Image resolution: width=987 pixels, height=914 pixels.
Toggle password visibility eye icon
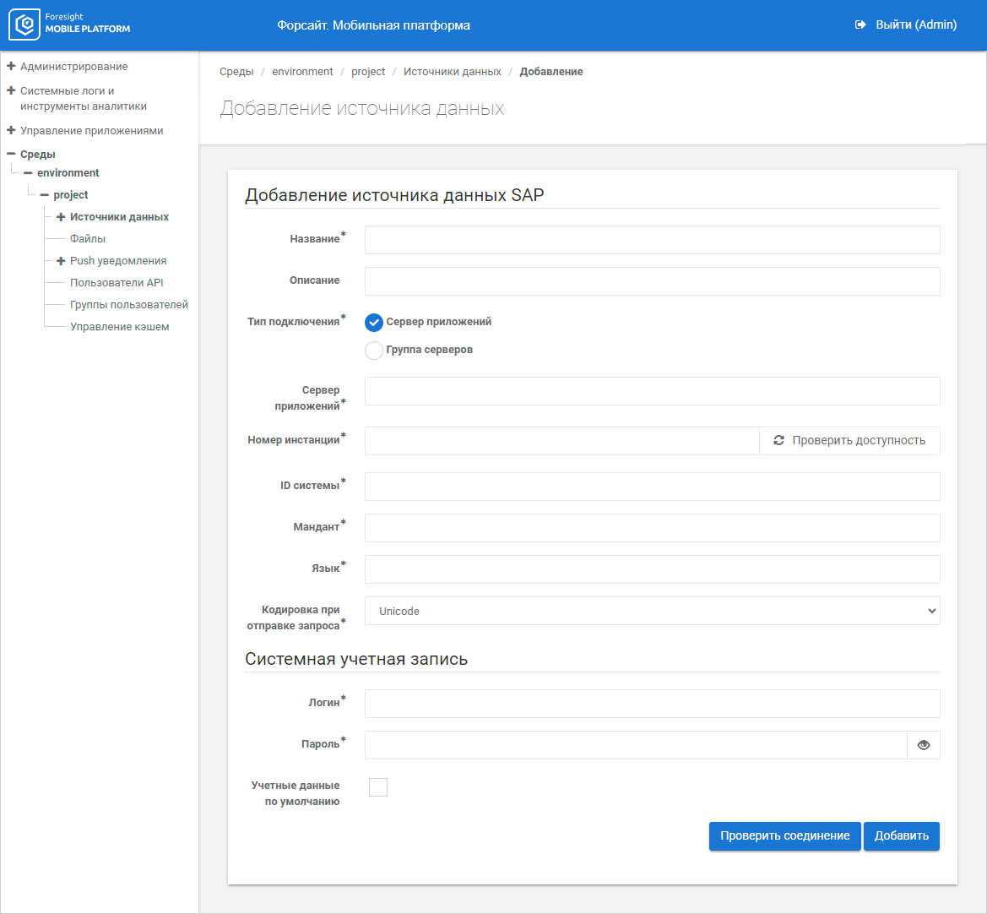(x=923, y=745)
